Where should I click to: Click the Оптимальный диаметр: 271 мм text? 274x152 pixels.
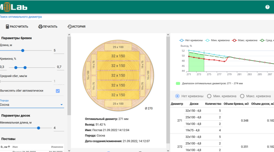[x=107, y=119]
